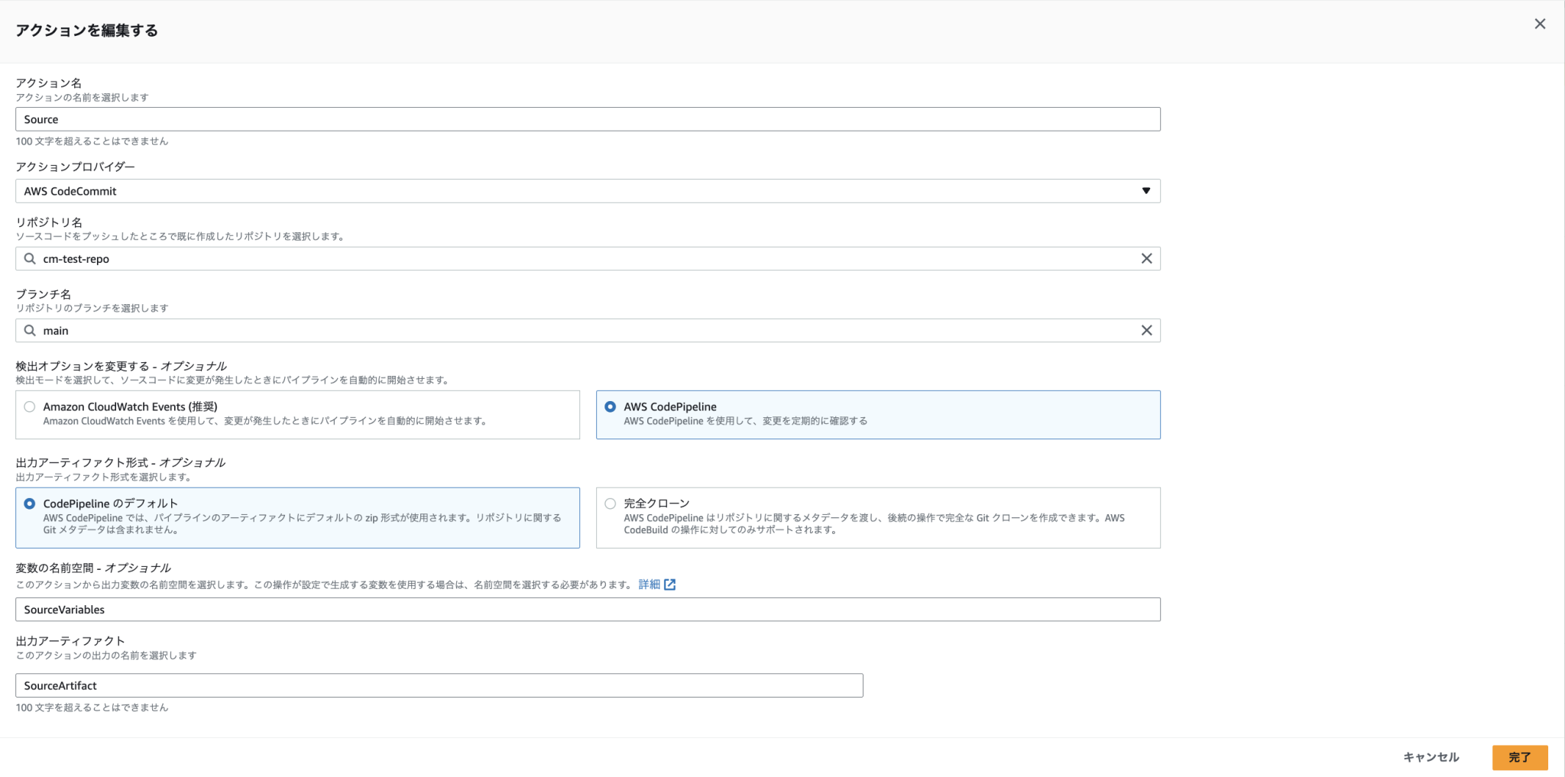The height and width of the screenshot is (777, 1565).
Task: Choose CodePipeline のデフォルト artifact format
Action: pyautogui.click(x=30, y=503)
